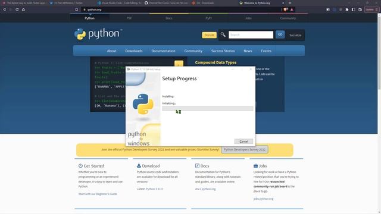Click the Docs section page icon
This screenshot has width=381, height=214.
point(197,166)
